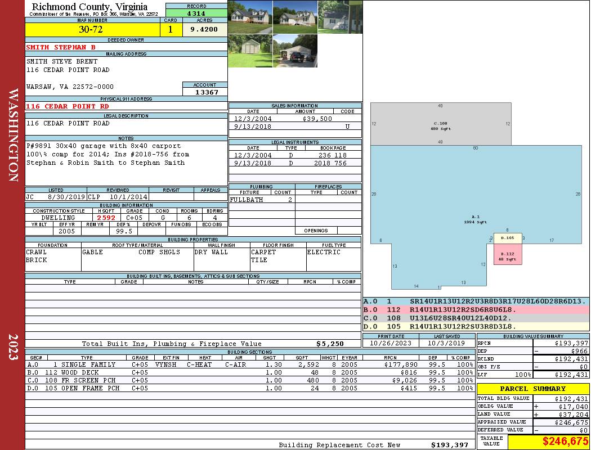Screen dimensions: 591x450
Task: Select the house photo showing the driveway
Action: click(x=249, y=17)
